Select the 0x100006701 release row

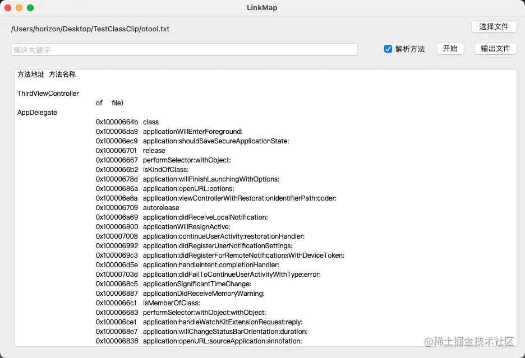(131, 151)
